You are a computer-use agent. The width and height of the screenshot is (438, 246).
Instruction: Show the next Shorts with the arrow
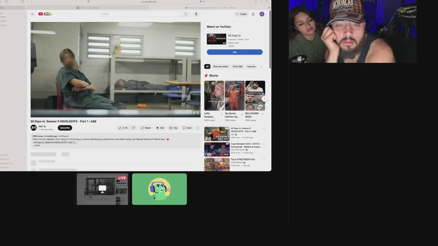click(x=264, y=99)
